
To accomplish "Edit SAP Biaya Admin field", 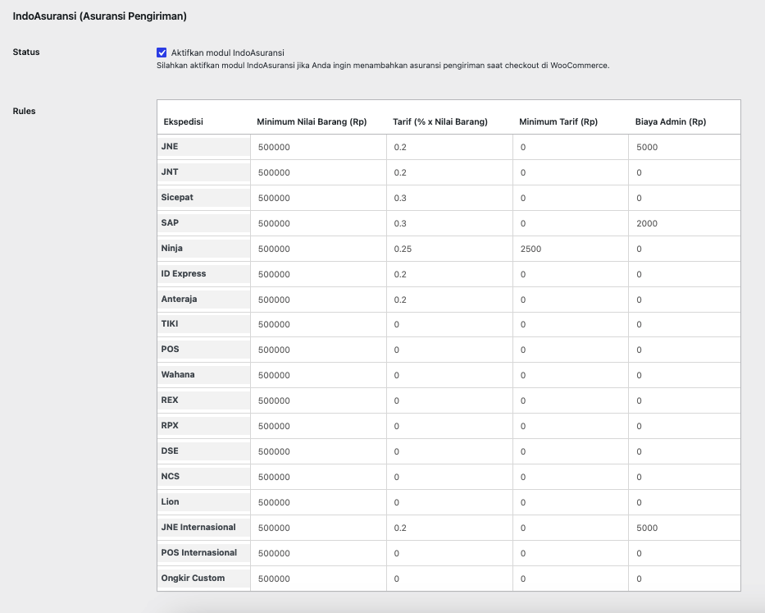I will pyautogui.click(x=685, y=223).
